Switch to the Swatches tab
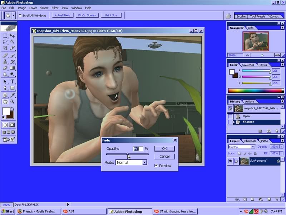The height and width of the screenshot is (215, 286). (x=248, y=65)
